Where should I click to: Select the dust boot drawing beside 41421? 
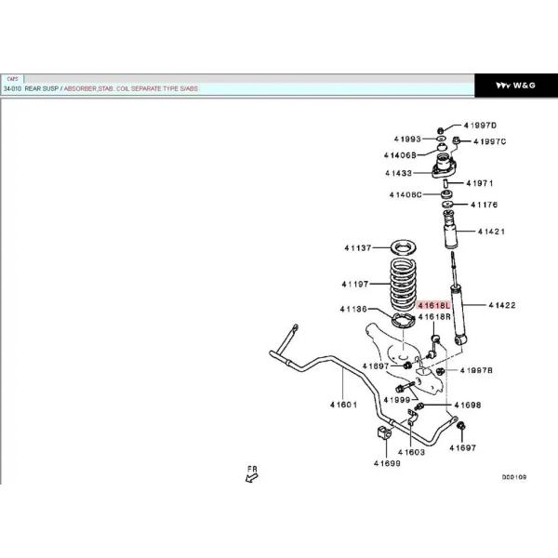(446, 230)
